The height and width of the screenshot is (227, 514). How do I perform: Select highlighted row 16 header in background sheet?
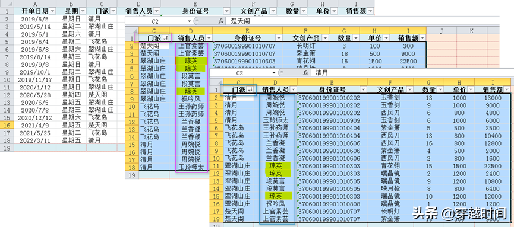(x=7, y=125)
